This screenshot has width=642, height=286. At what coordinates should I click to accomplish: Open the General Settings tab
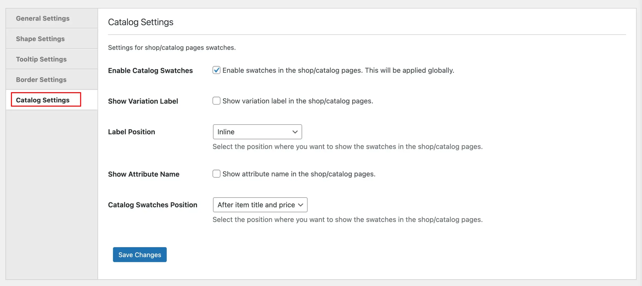[43, 18]
